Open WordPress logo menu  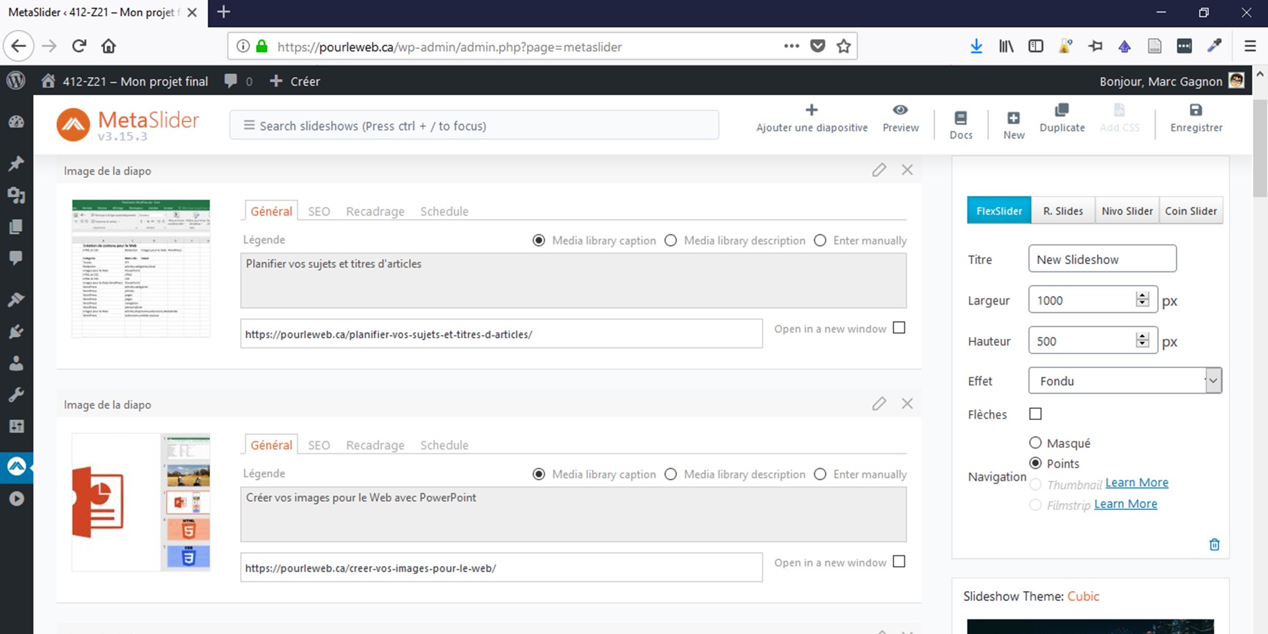click(16, 81)
